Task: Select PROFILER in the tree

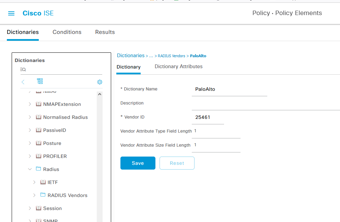Action: tap(55, 156)
